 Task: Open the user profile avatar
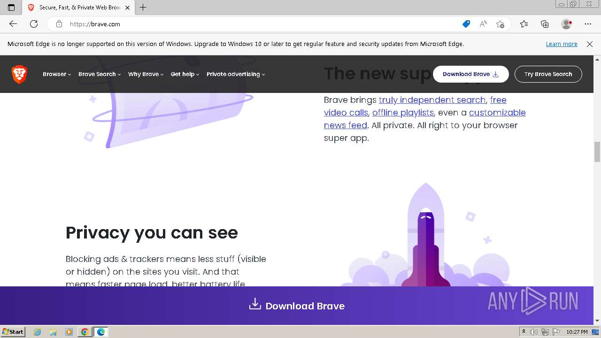[x=566, y=24]
